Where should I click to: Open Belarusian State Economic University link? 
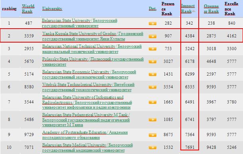coord(89,74)
